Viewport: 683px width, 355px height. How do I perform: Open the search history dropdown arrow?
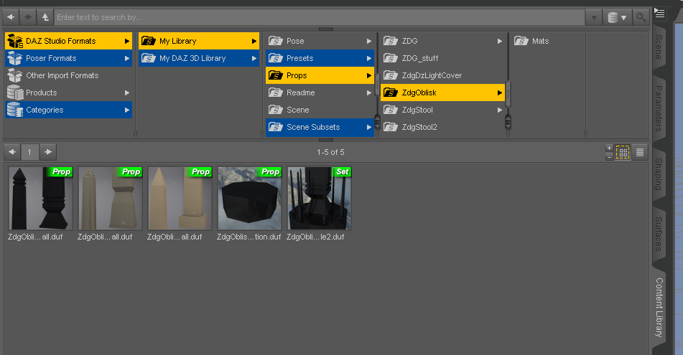[594, 17]
